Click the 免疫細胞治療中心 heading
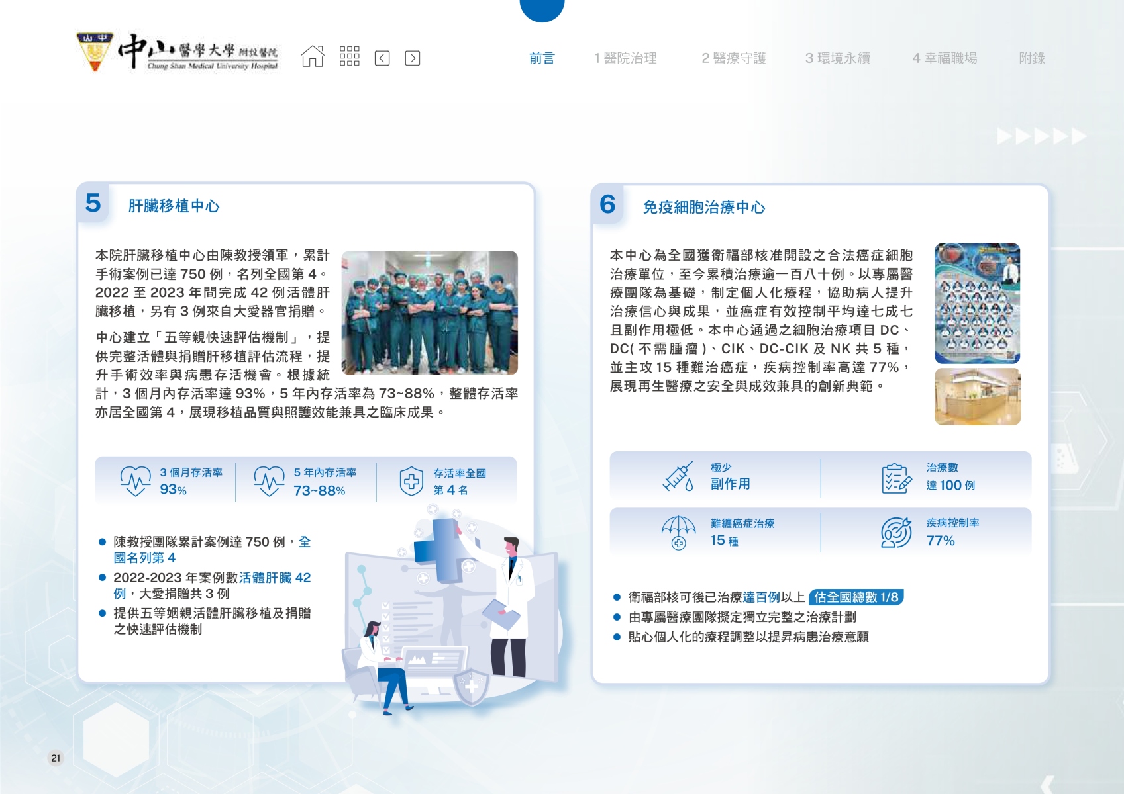Viewport: 1124px width, 794px height. click(x=703, y=208)
